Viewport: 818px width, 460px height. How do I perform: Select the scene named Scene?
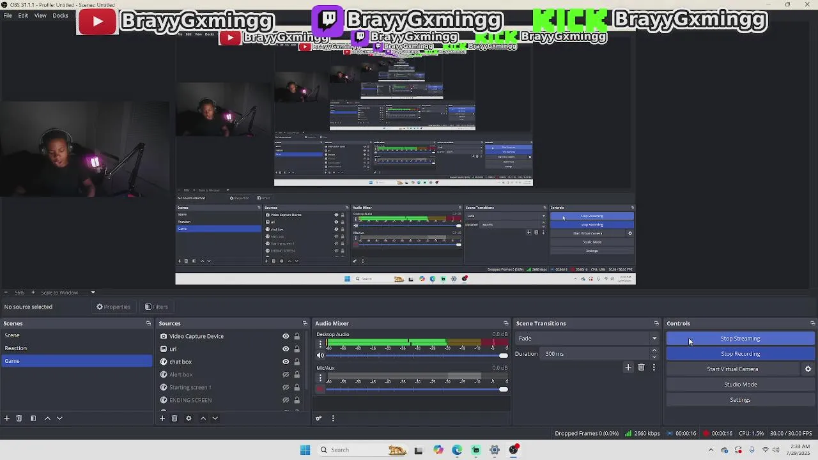[77, 335]
